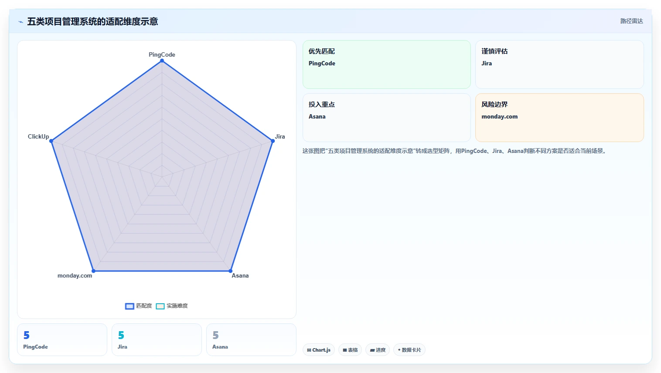Select the Asana score 5 stat card

(x=251, y=339)
